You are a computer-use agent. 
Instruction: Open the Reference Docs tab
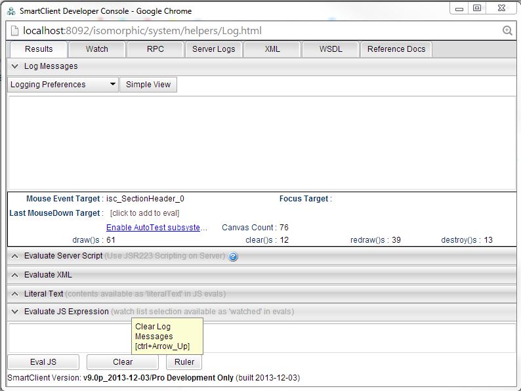click(x=396, y=49)
